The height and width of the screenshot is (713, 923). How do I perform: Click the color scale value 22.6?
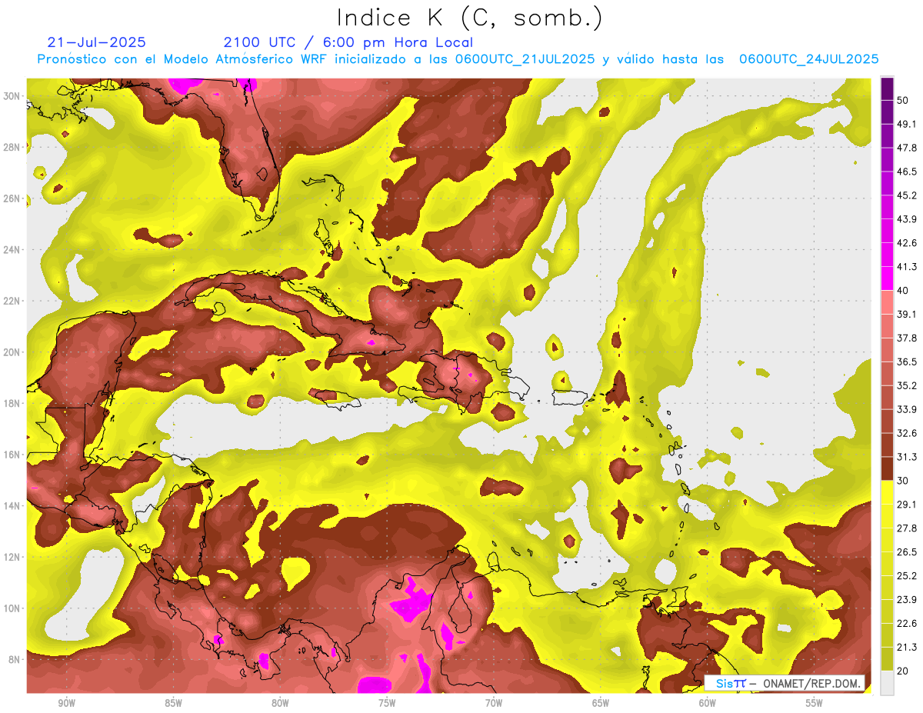[907, 623]
